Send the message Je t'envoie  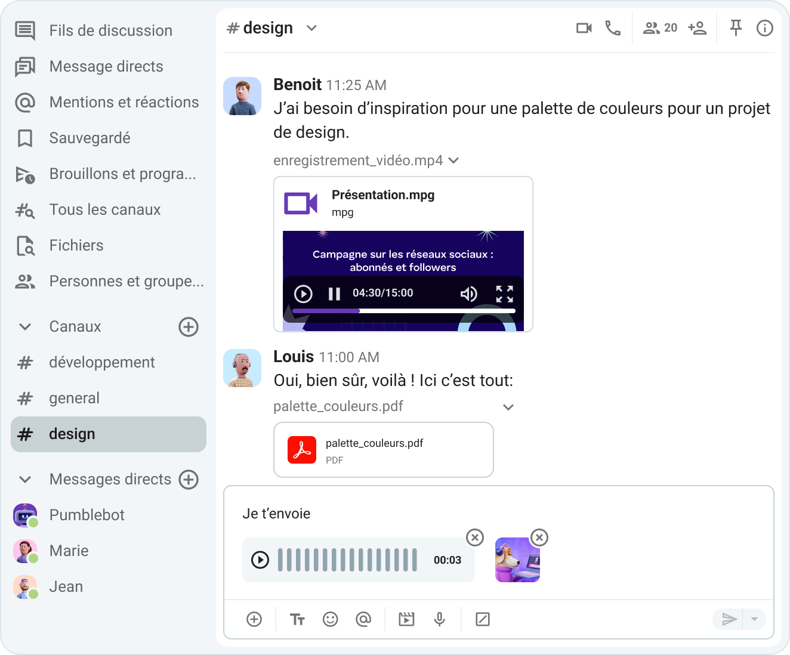pyautogui.click(x=728, y=619)
